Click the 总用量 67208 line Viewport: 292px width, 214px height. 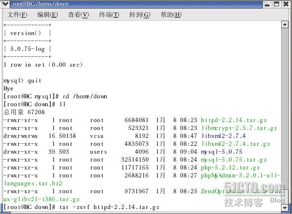tap(24, 112)
